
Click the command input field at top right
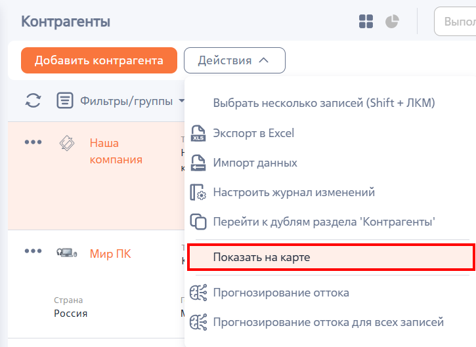coord(455,22)
